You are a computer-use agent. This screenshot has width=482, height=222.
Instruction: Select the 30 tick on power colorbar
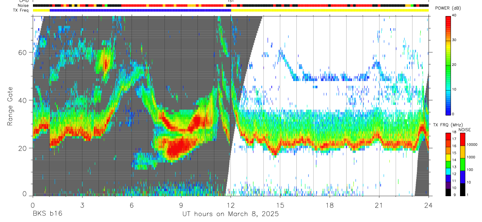point(455,40)
